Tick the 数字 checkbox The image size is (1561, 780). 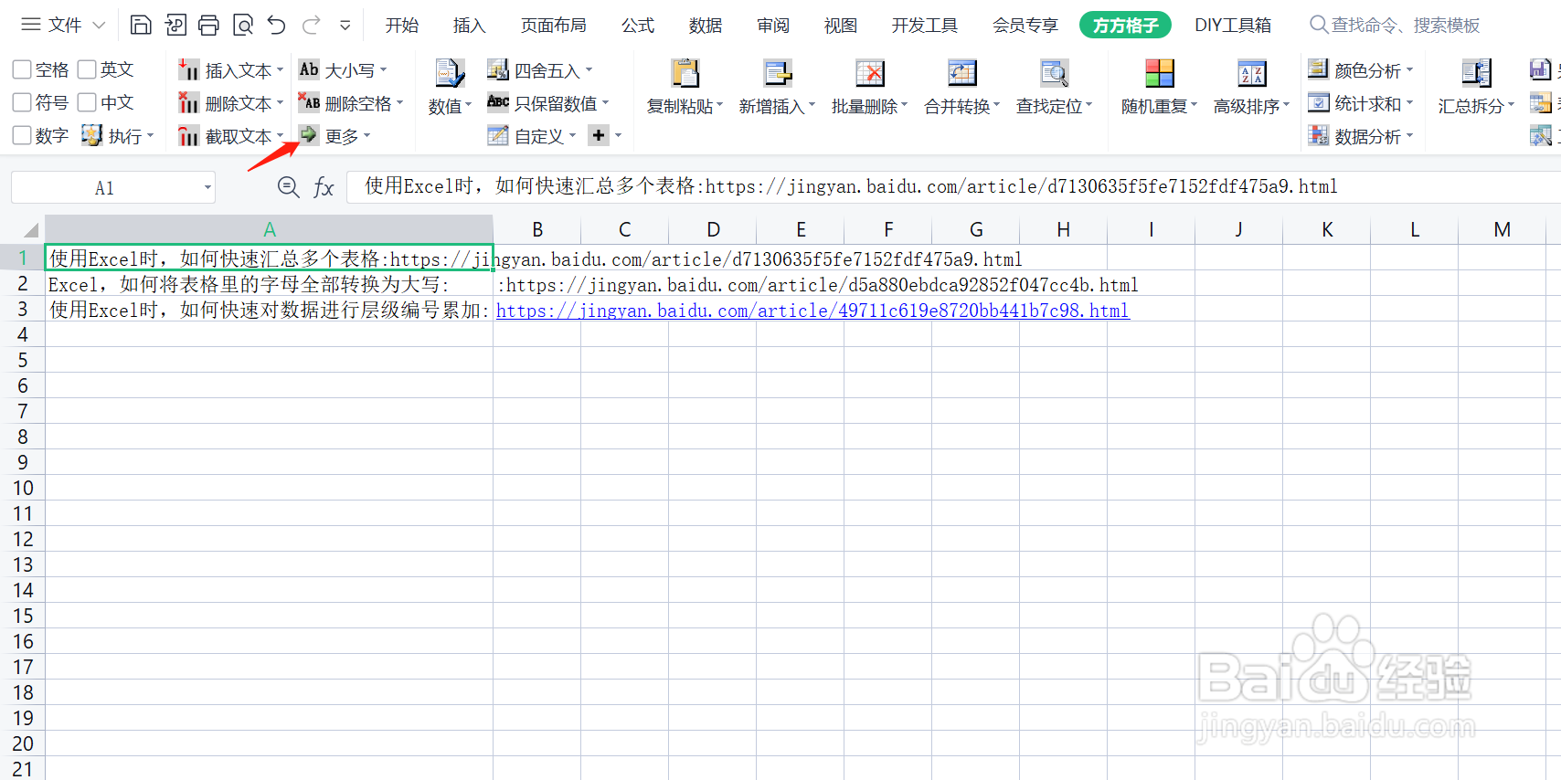tap(22, 135)
